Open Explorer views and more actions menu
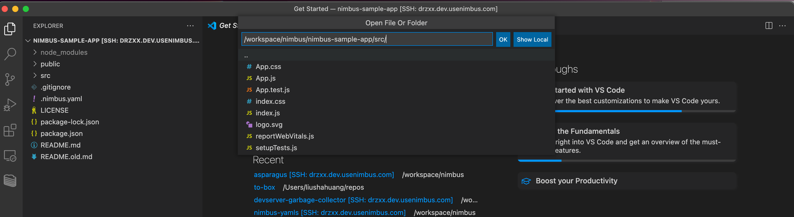The width and height of the screenshot is (794, 217). 190,26
